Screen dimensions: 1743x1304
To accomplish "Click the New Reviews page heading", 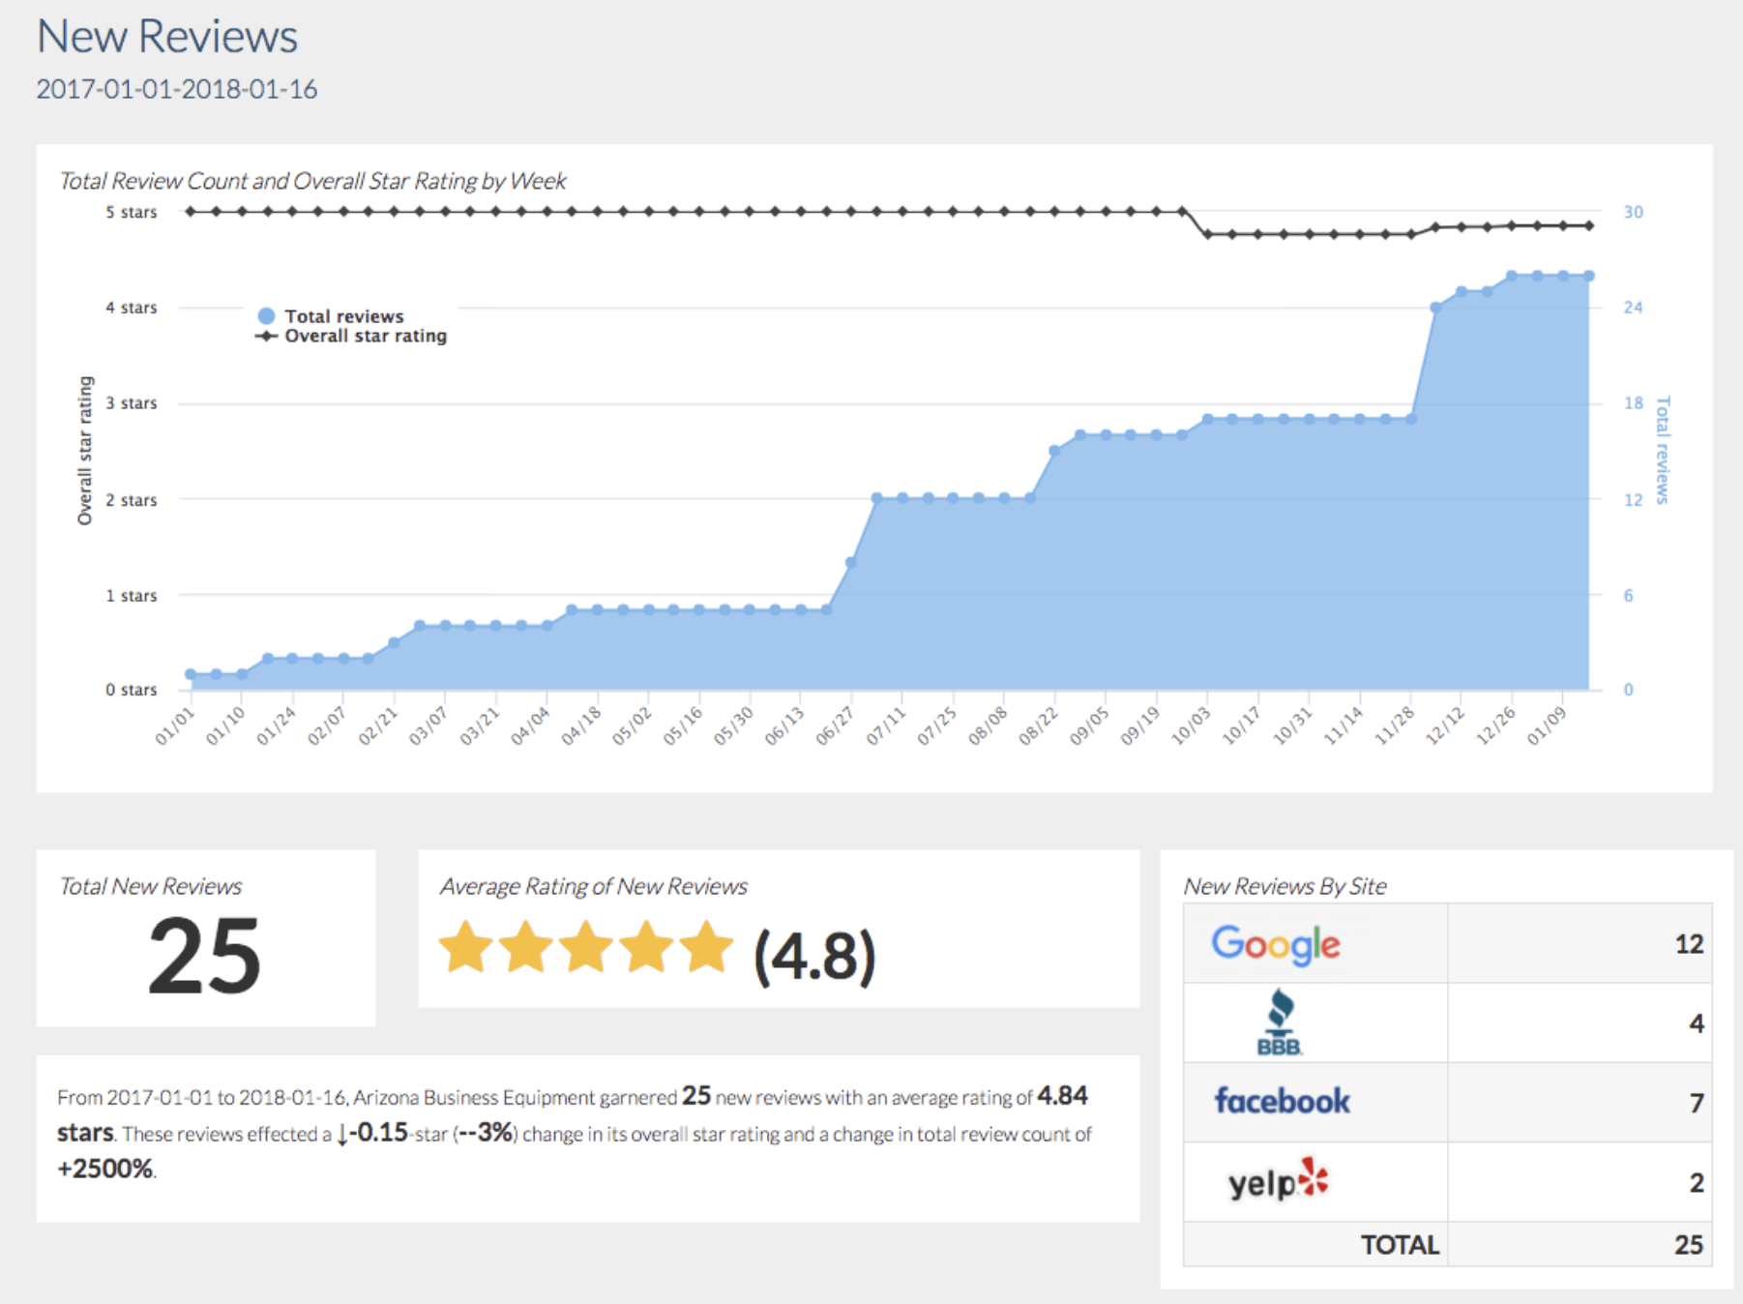I will 167,37.
